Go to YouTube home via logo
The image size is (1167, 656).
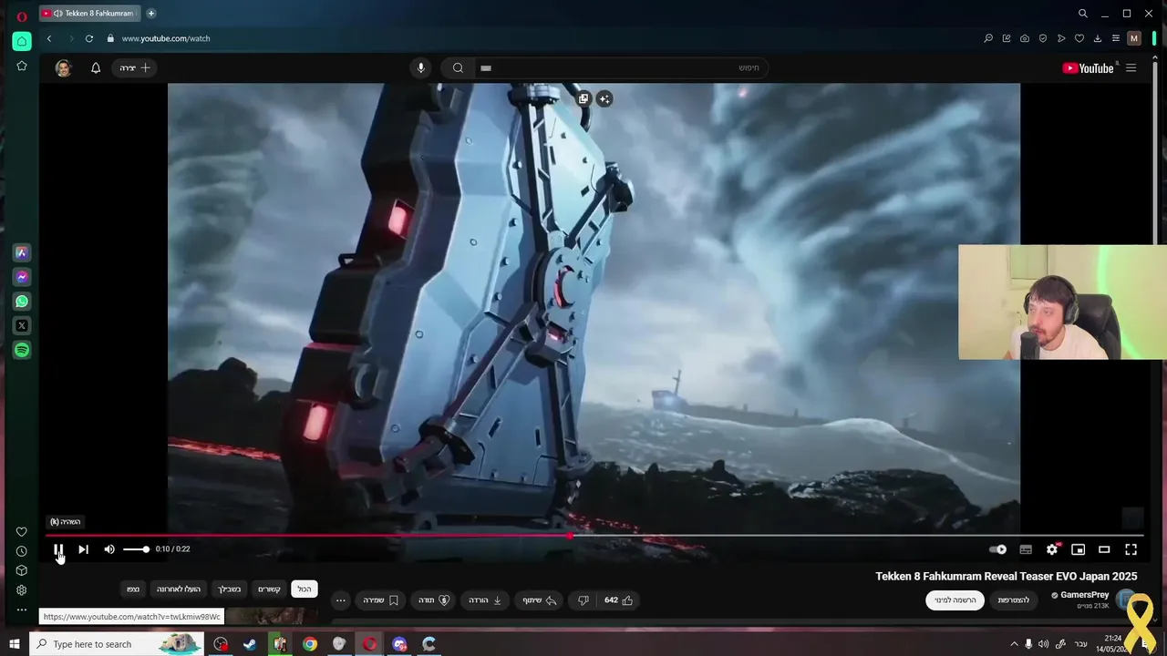(1089, 68)
